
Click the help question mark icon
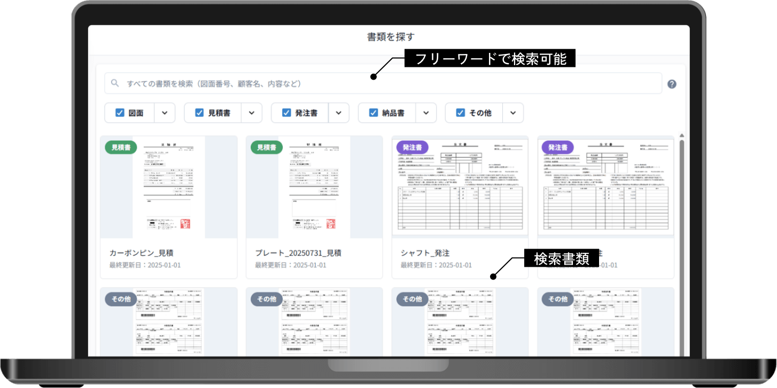coord(672,84)
